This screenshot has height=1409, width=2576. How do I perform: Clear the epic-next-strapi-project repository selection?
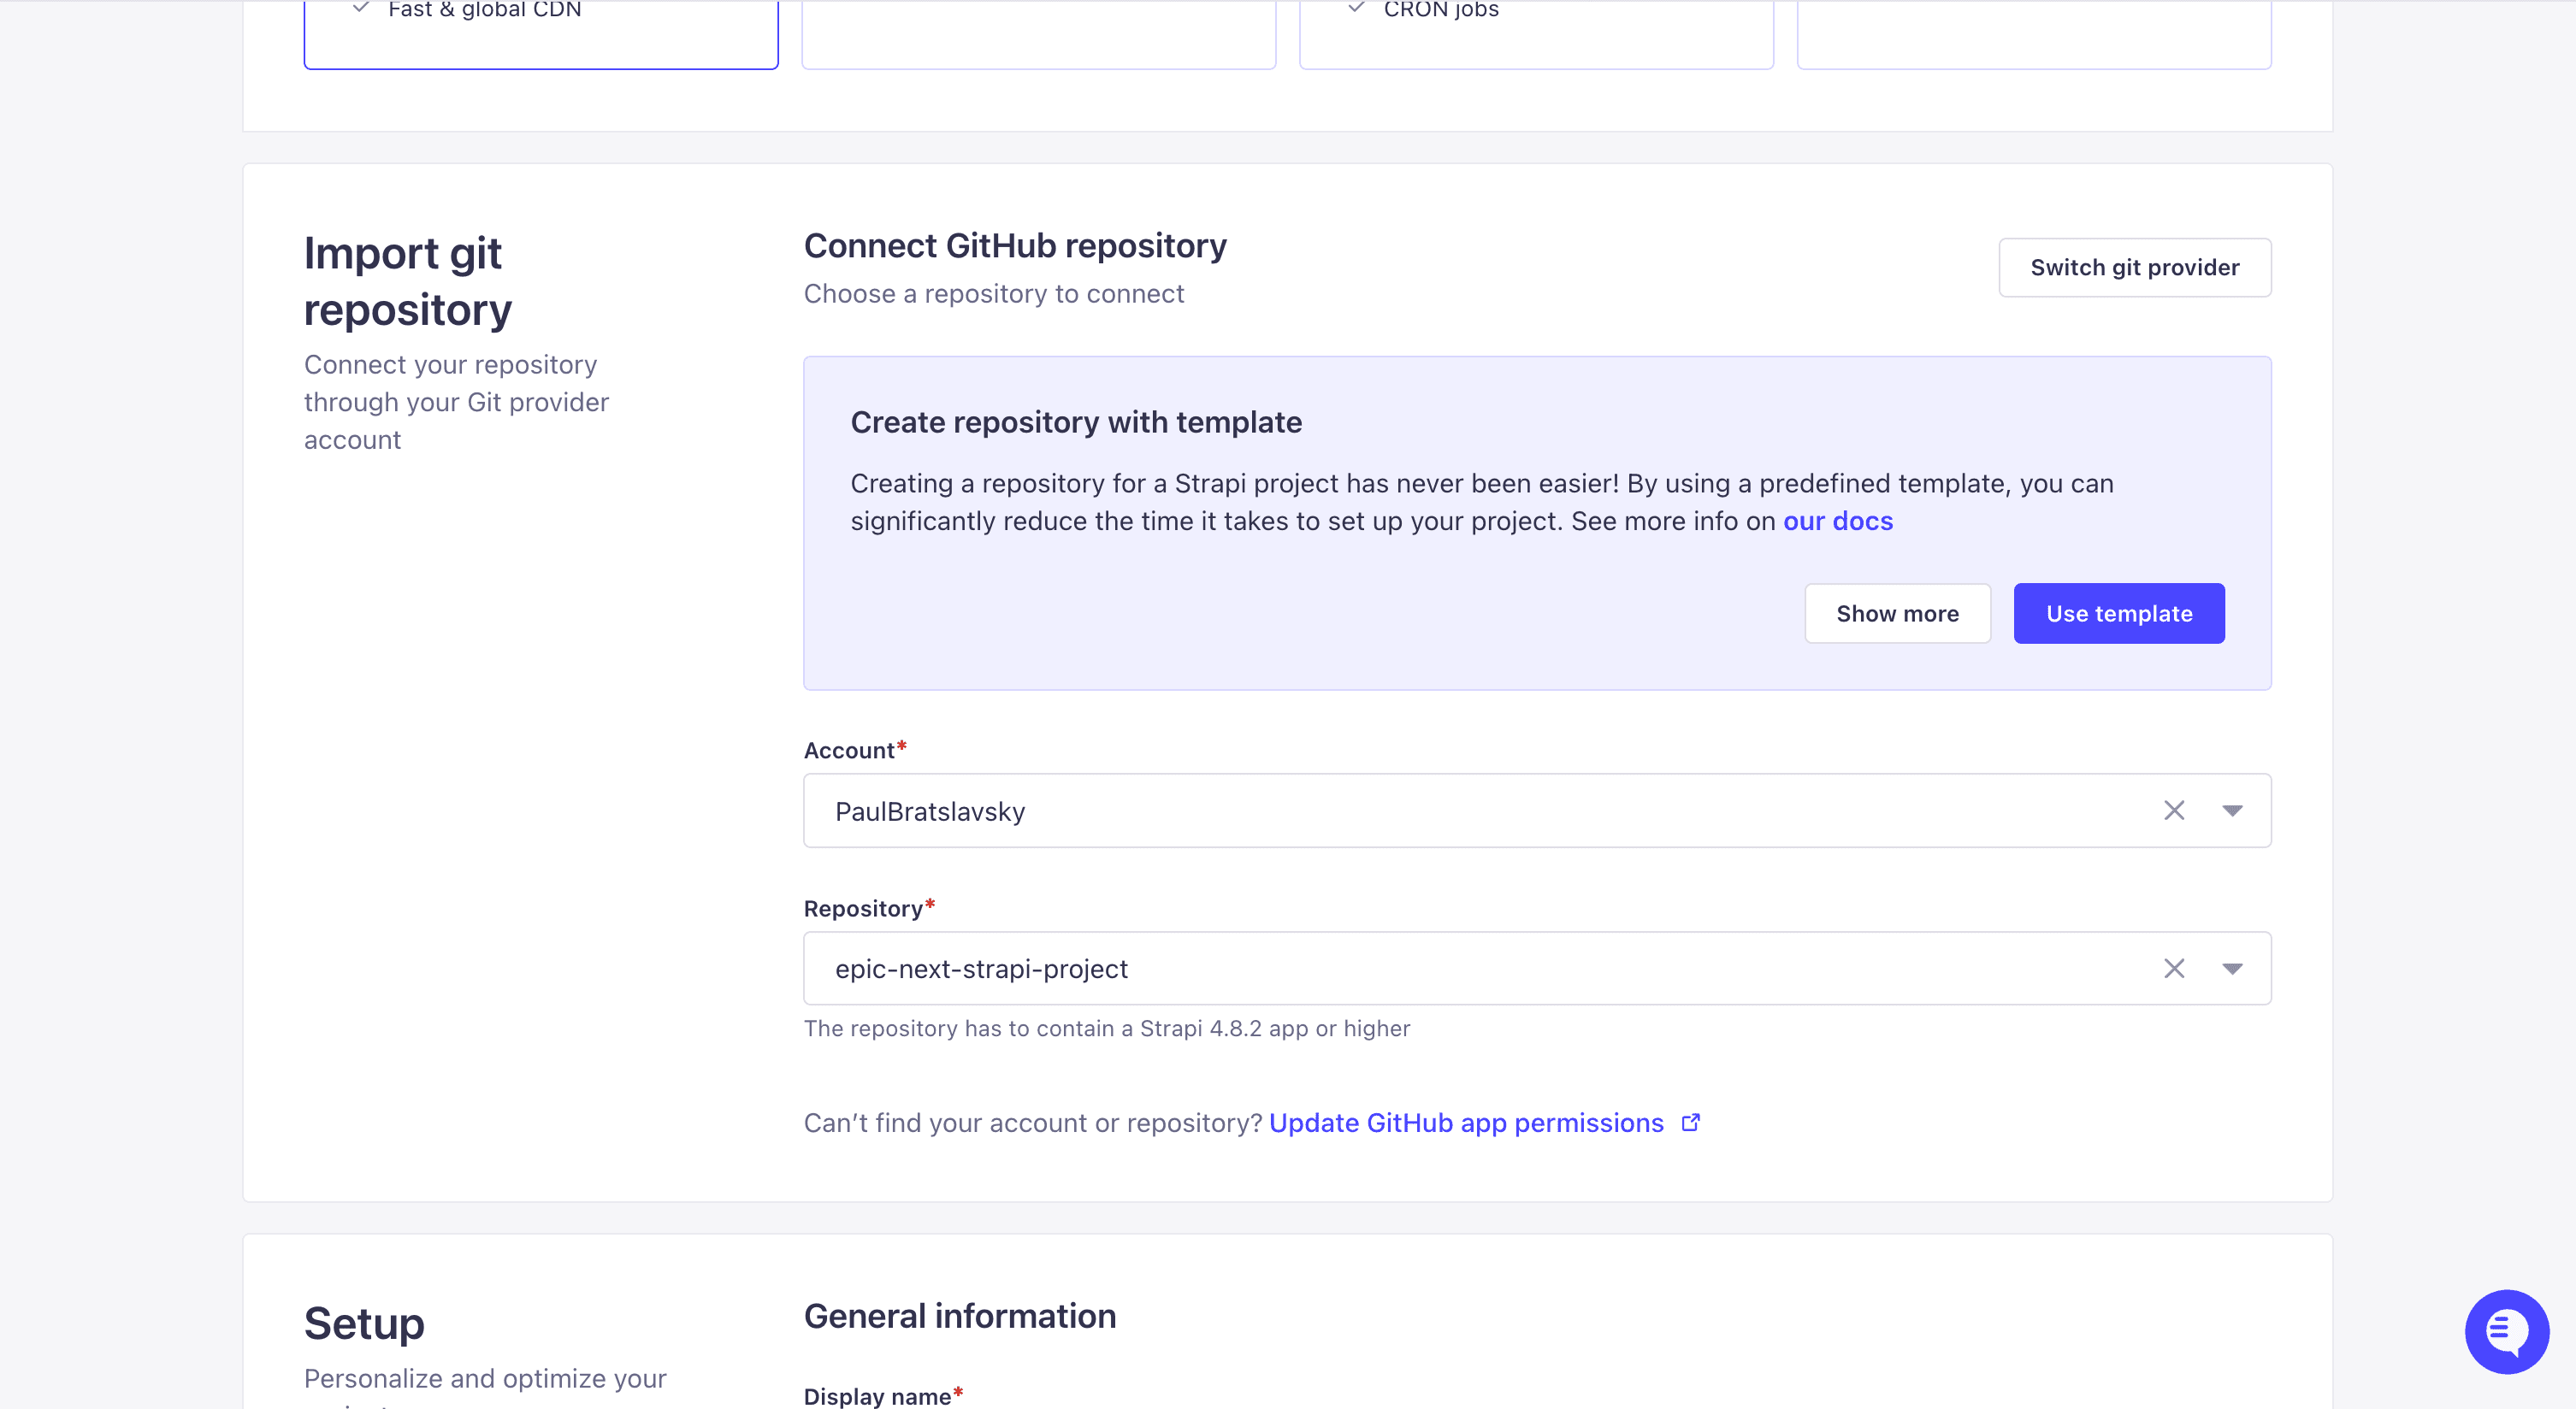[x=2174, y=968]
